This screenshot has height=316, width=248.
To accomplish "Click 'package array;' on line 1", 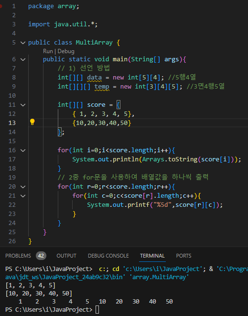I will [54, 6].
